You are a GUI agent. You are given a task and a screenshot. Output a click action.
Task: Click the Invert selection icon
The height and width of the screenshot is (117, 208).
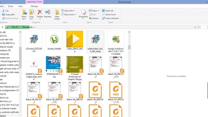coord(103,18)
